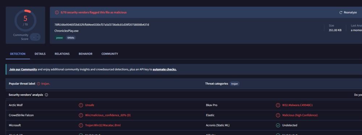
Task: Click the Reanalyze button label
Action: pyautogui.click(x=350, y=12)
